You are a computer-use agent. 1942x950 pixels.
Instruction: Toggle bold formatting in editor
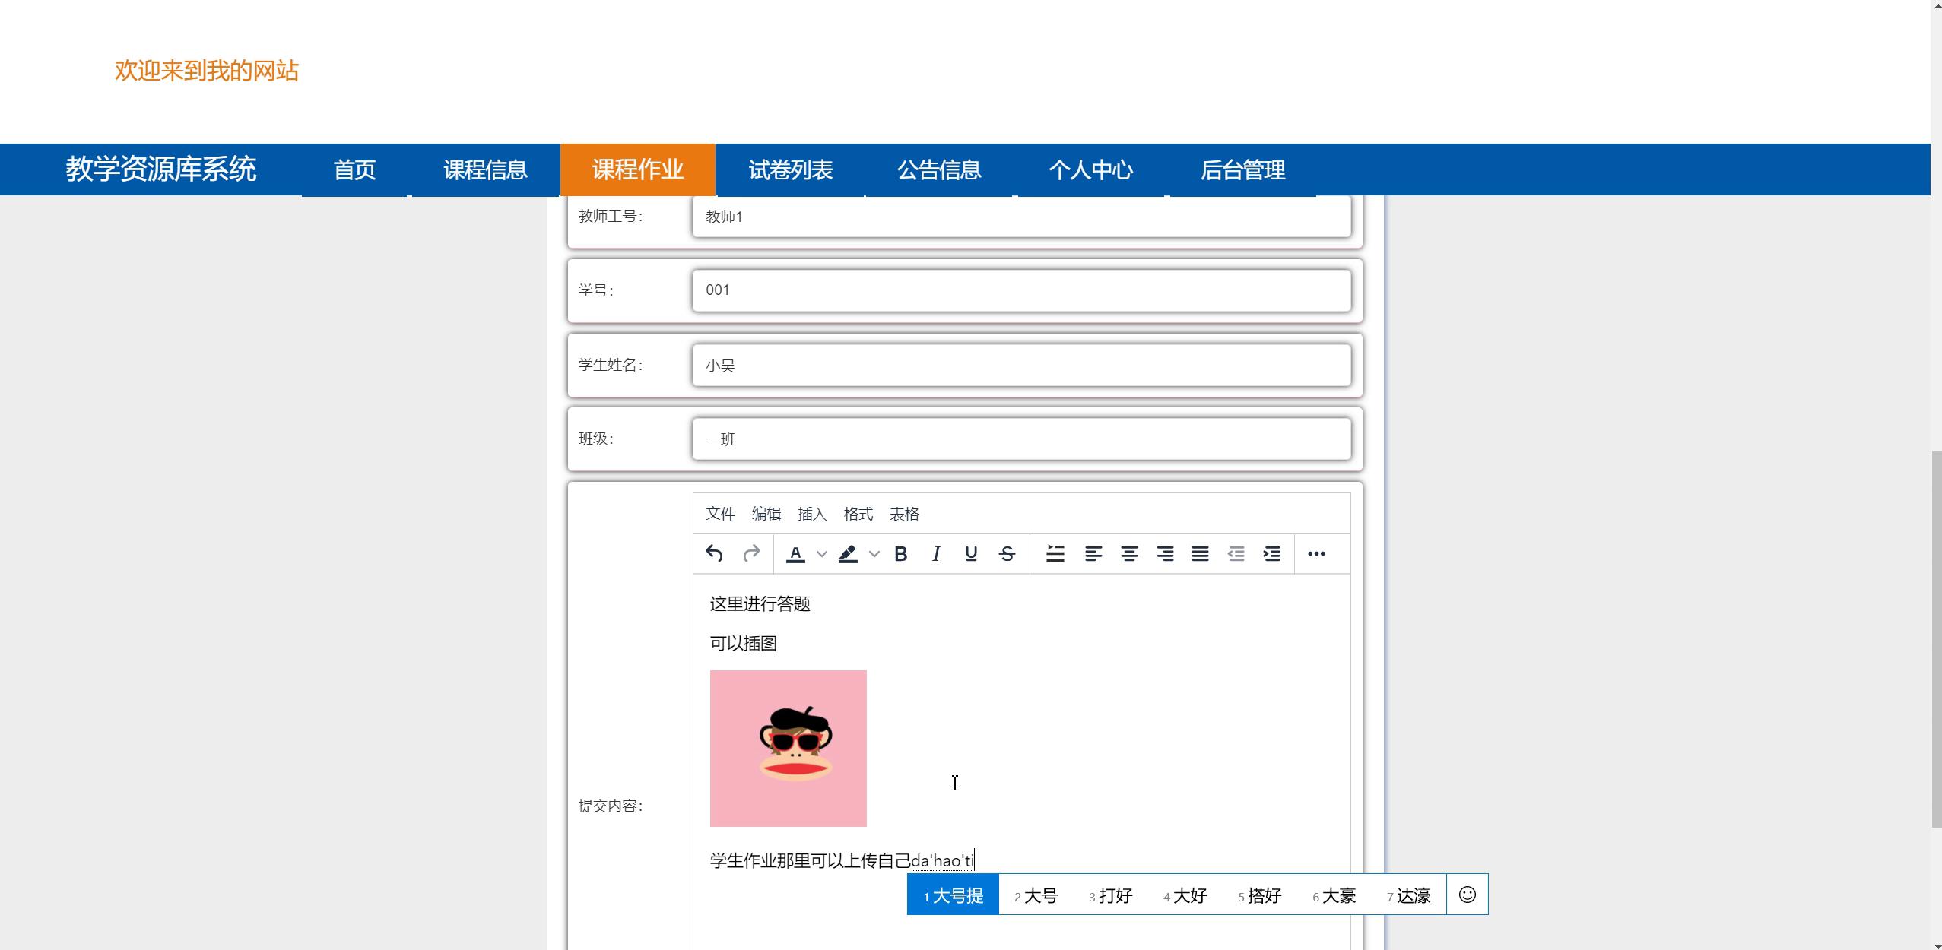(900, 553)
